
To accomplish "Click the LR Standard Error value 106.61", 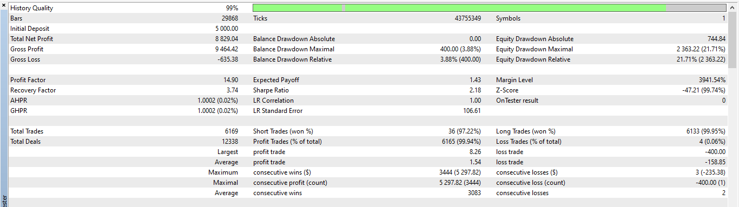I will (x=472, y=111).
